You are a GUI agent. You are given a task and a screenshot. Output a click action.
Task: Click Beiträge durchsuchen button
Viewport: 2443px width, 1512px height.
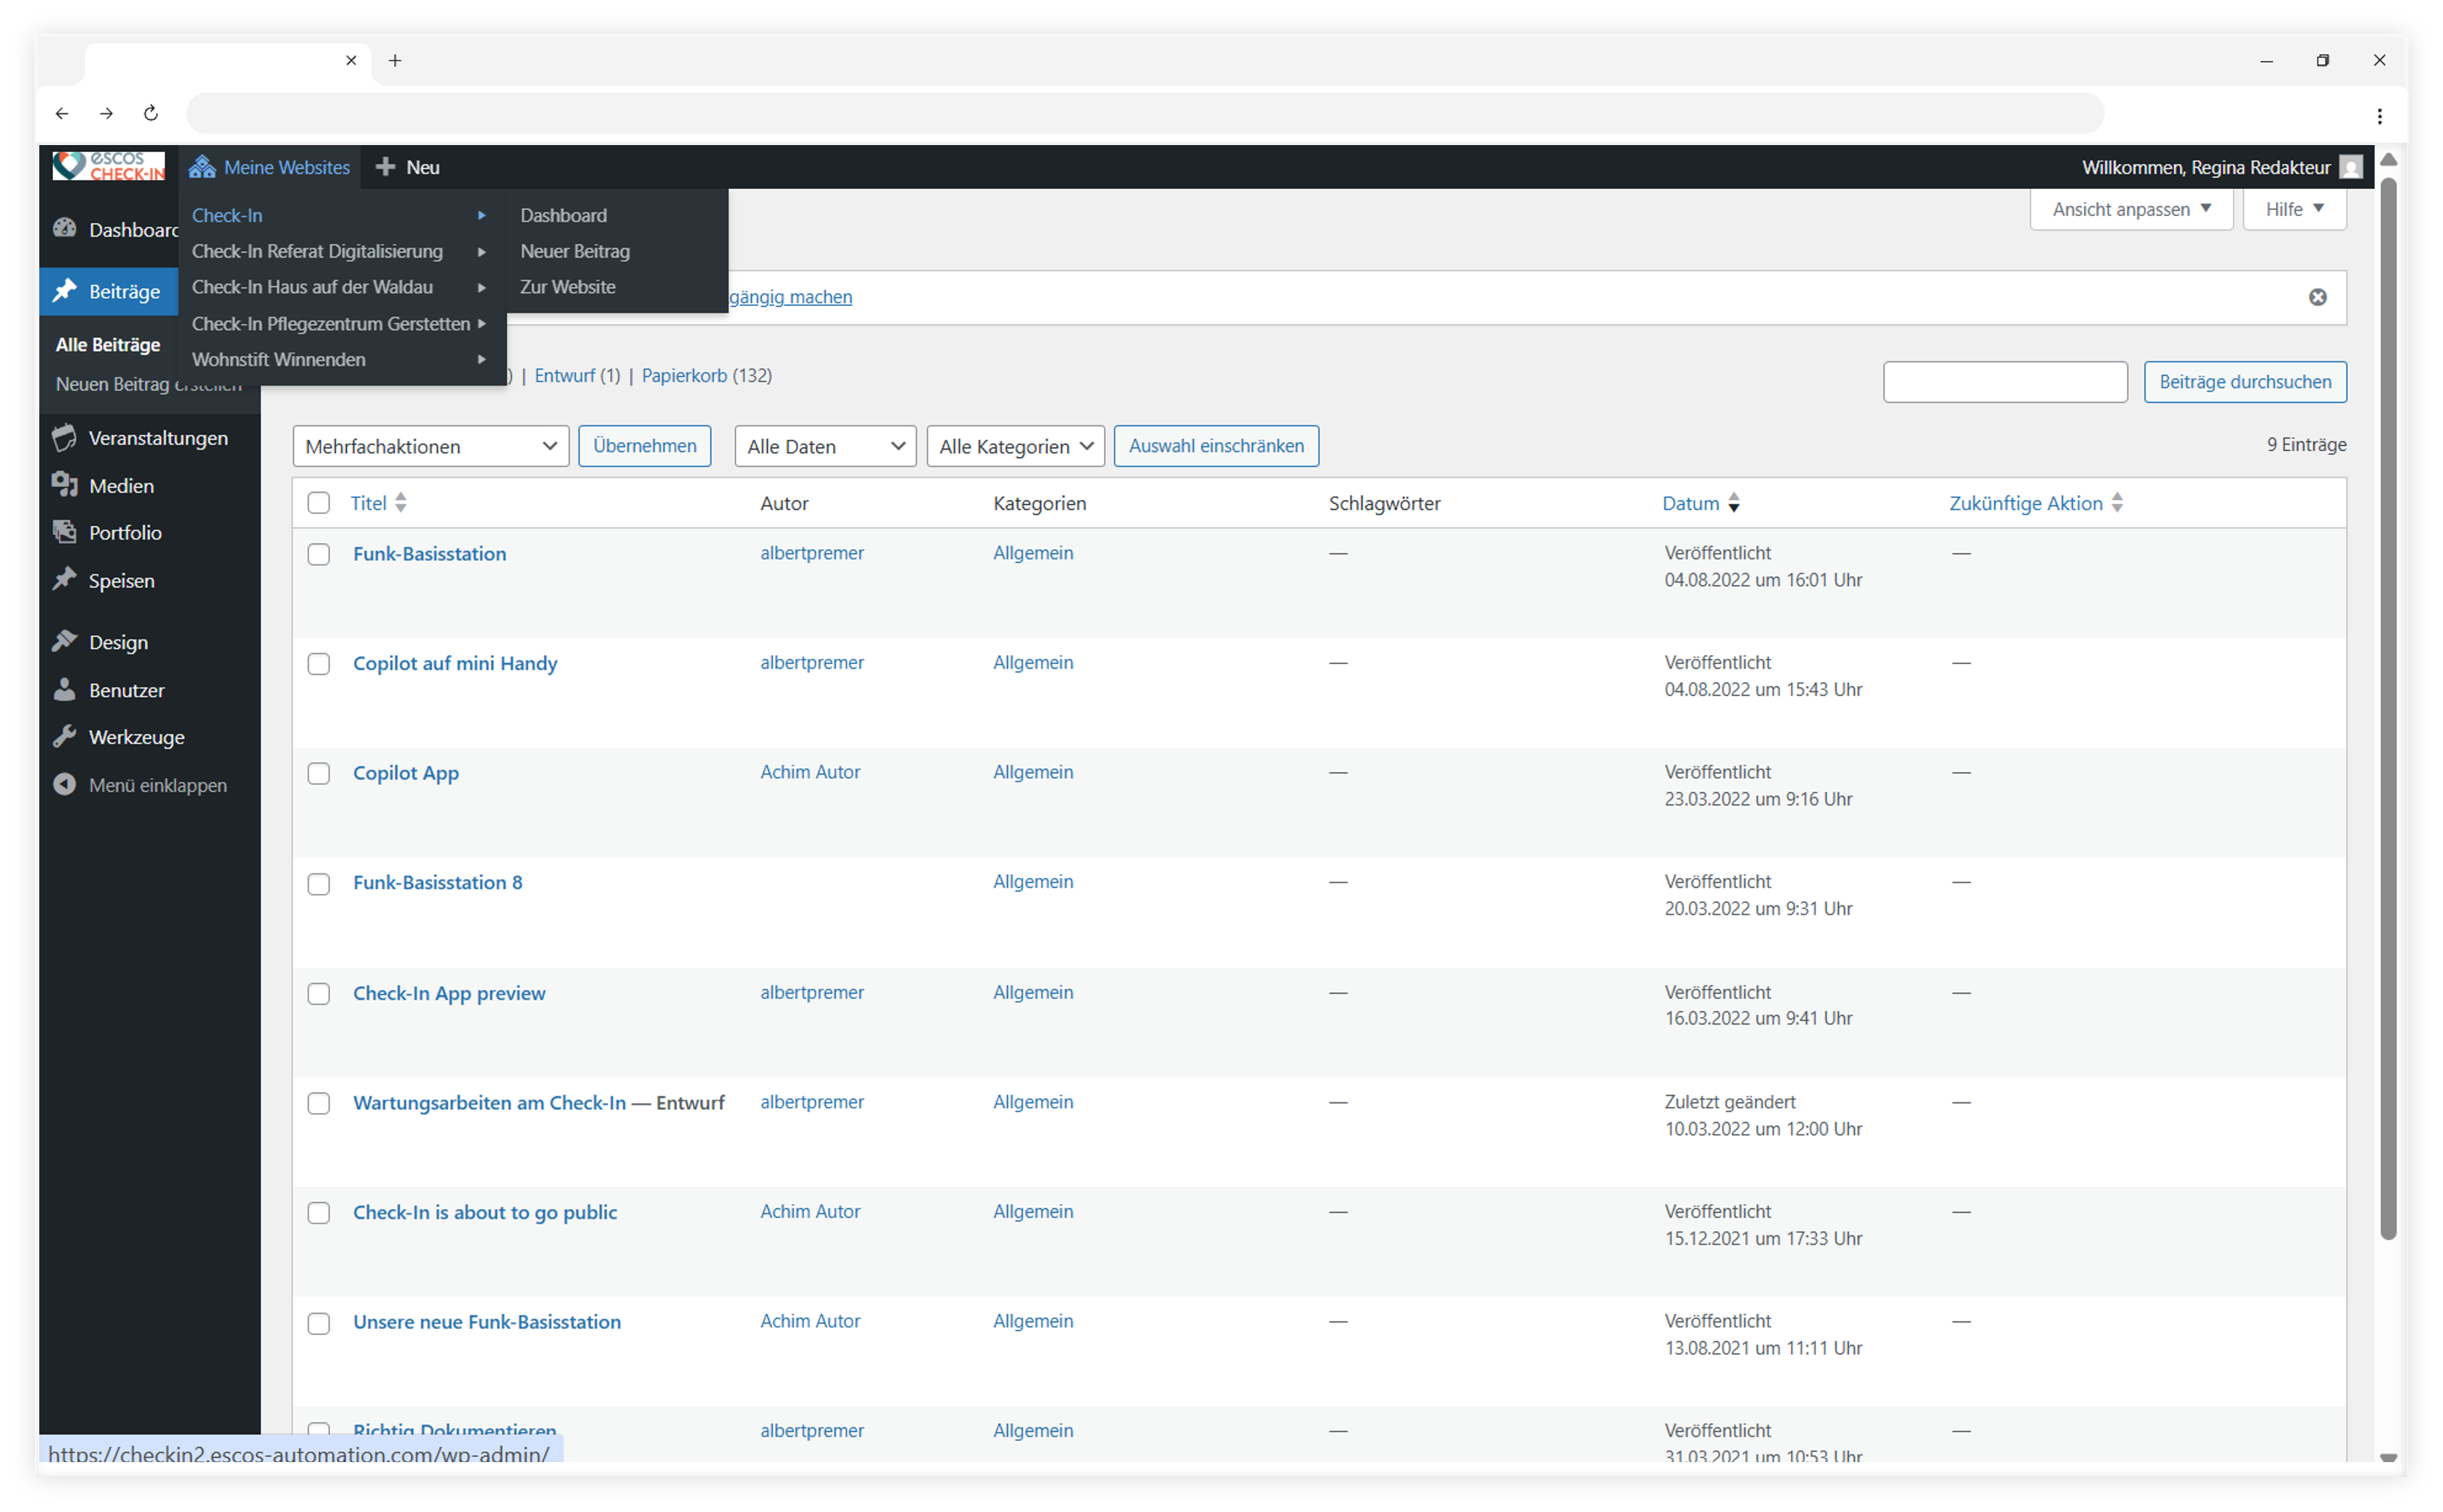[2245, 382]
